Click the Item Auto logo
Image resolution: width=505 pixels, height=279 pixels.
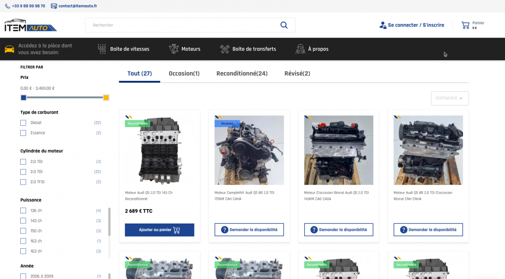[30, 26]
